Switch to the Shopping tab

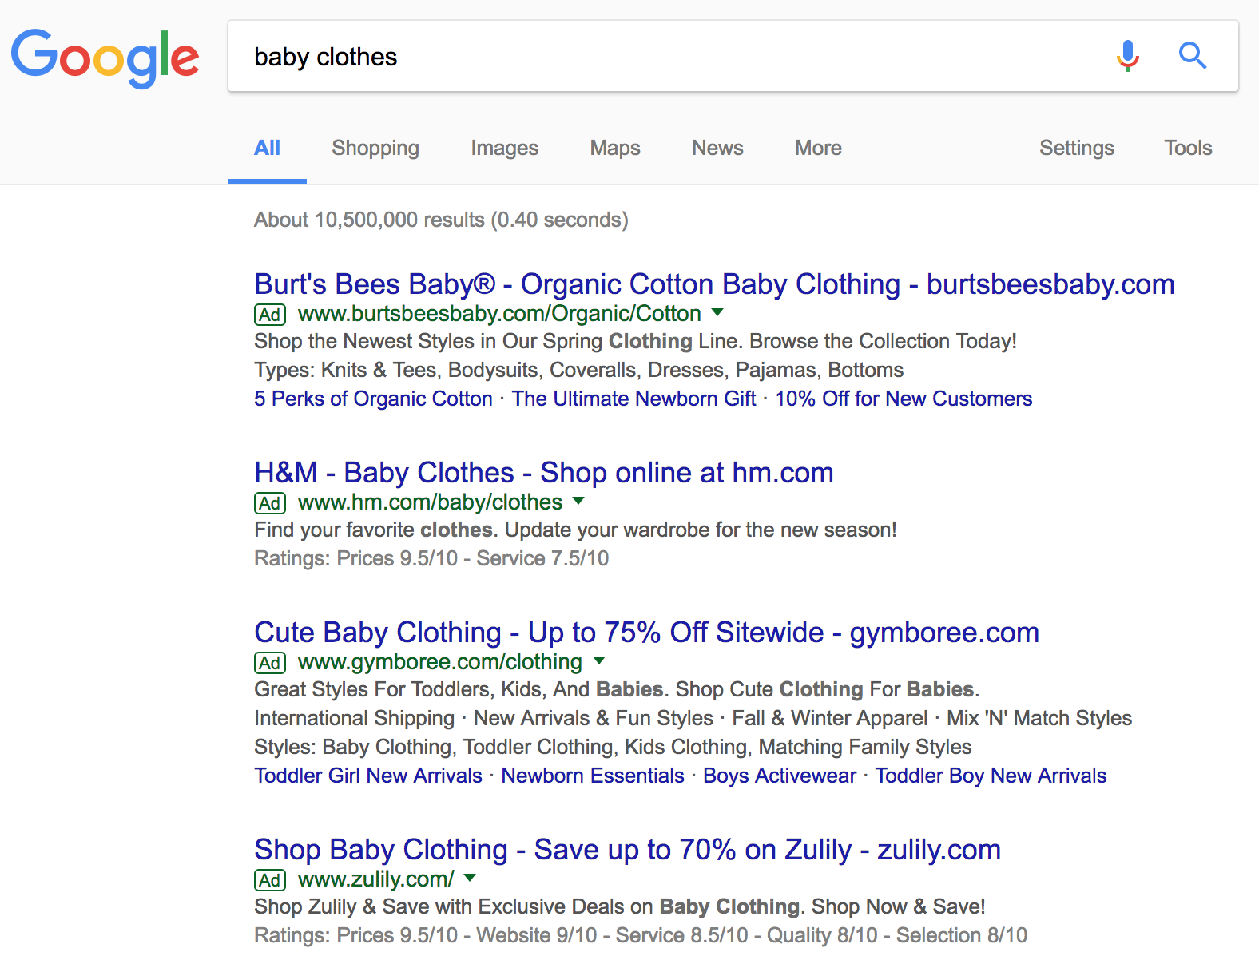375,148
